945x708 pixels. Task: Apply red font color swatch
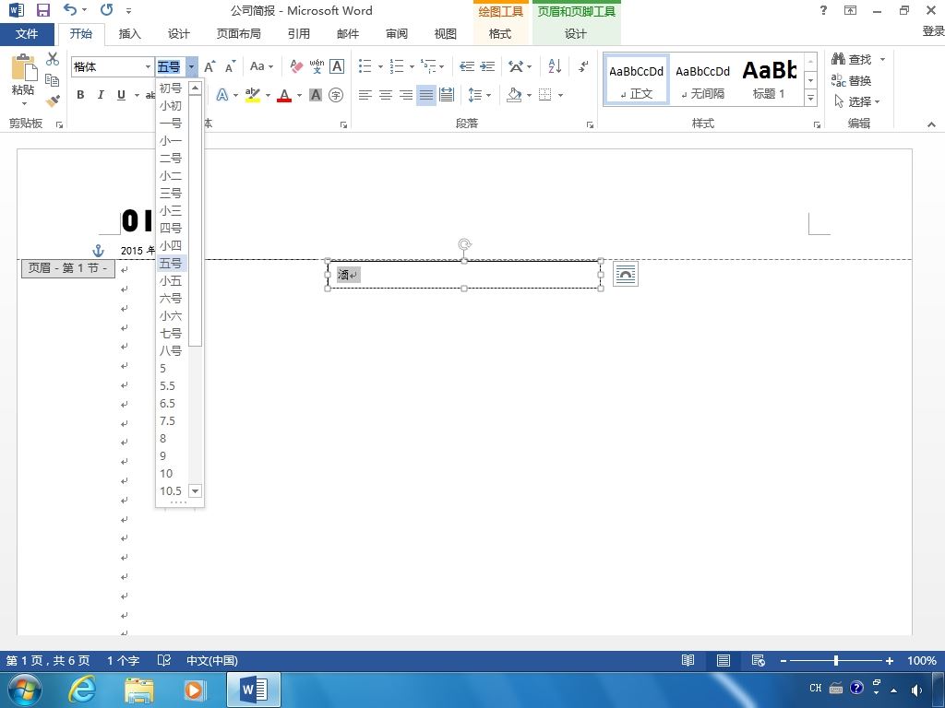(284, 95)
